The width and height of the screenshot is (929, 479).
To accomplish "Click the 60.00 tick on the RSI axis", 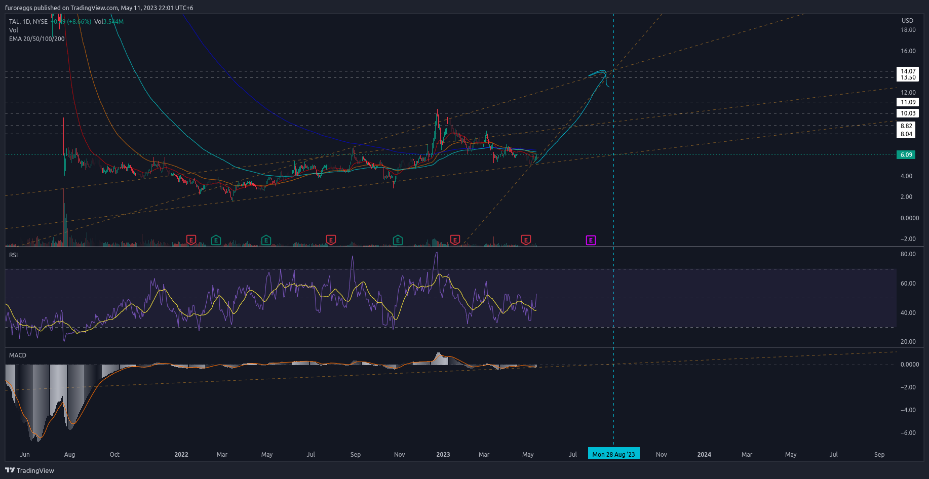I will click(x=908, y=284).
